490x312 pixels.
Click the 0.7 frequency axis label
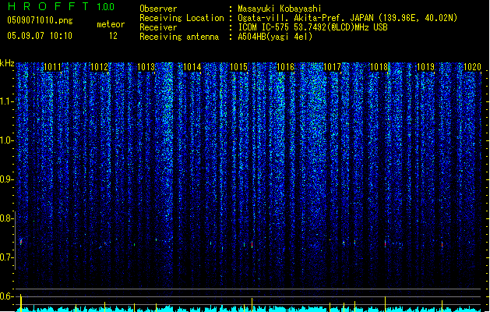click(6, 257)
